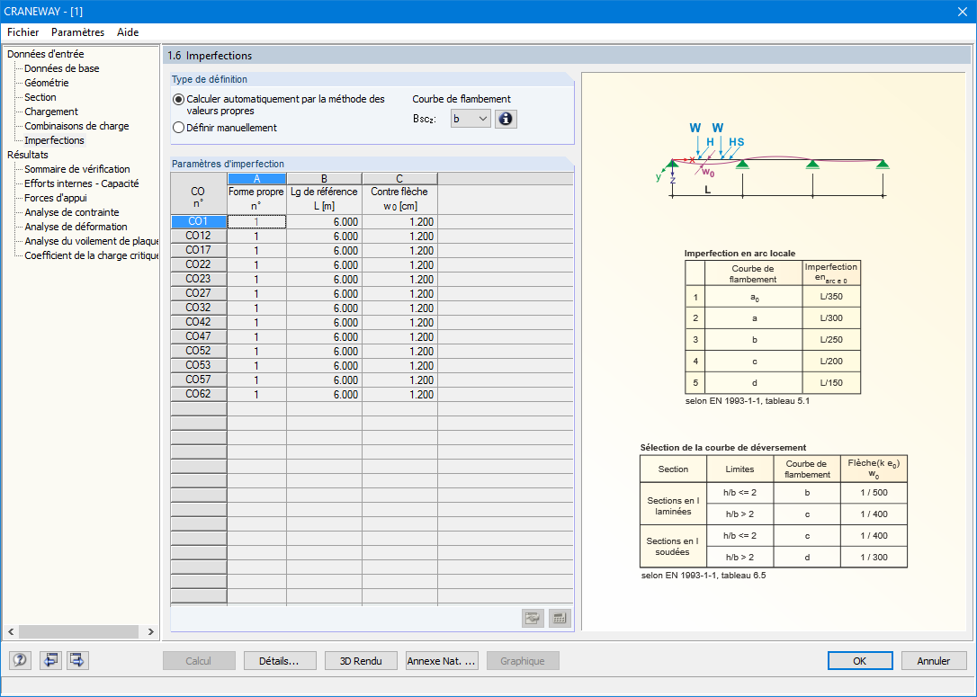Open the Annexe Nat. settings button
The width and height of the screenshot is (977, 697).
tap(442, 661)
